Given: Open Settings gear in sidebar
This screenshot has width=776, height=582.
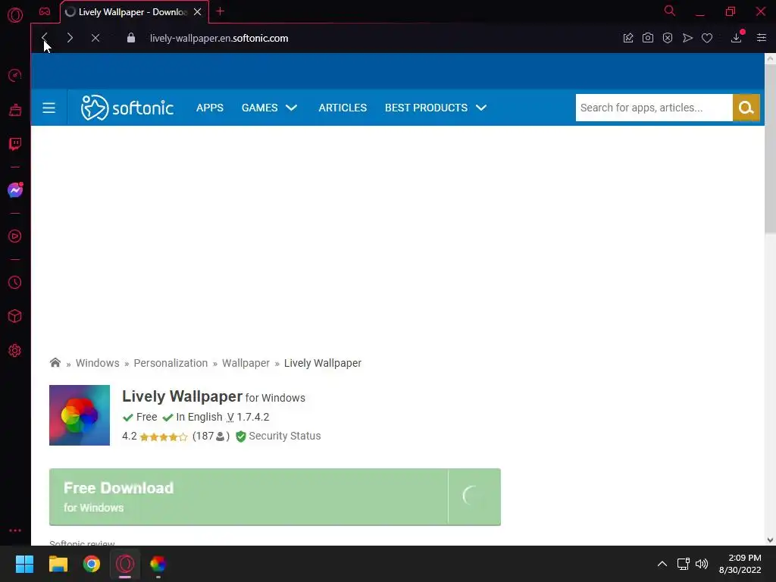Looking at the screenshot, I should [15, 350].
